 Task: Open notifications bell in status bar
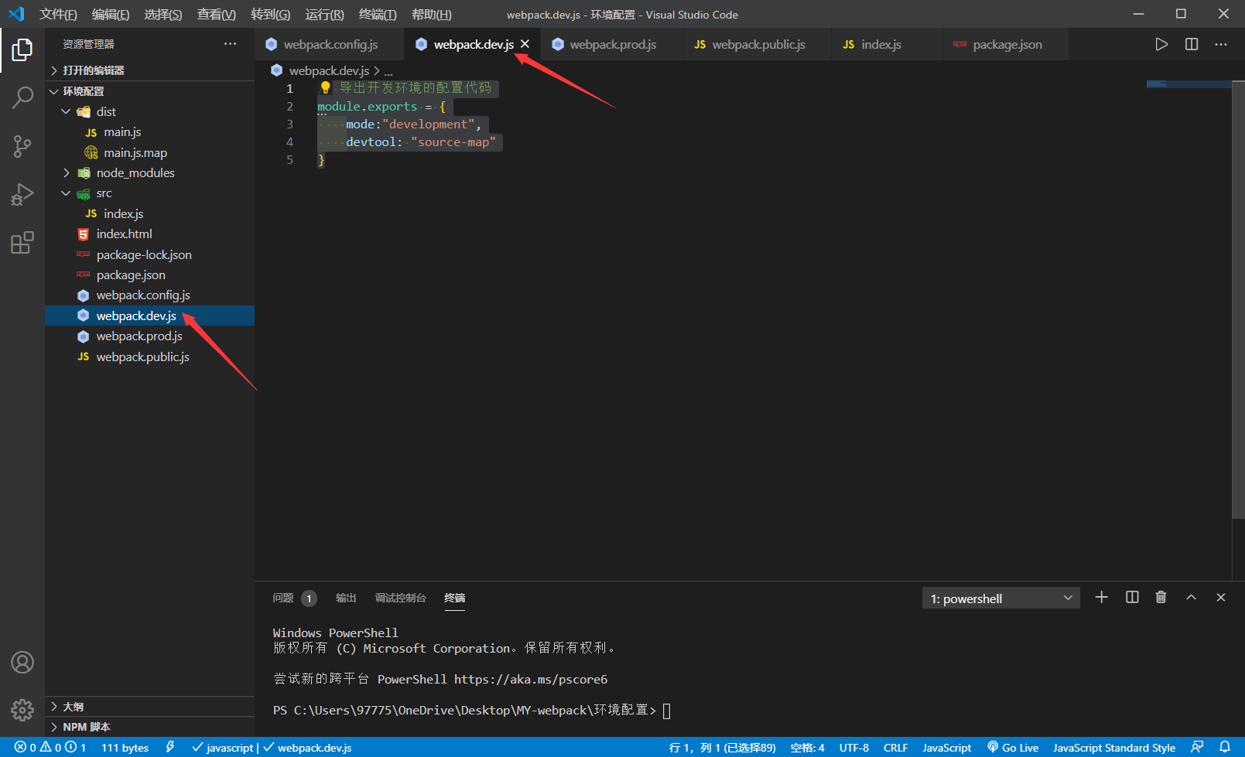(1225, 747)
